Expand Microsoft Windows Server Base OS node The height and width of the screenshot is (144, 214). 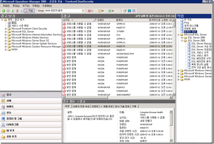pyautogui.click(x=6, y=41)
